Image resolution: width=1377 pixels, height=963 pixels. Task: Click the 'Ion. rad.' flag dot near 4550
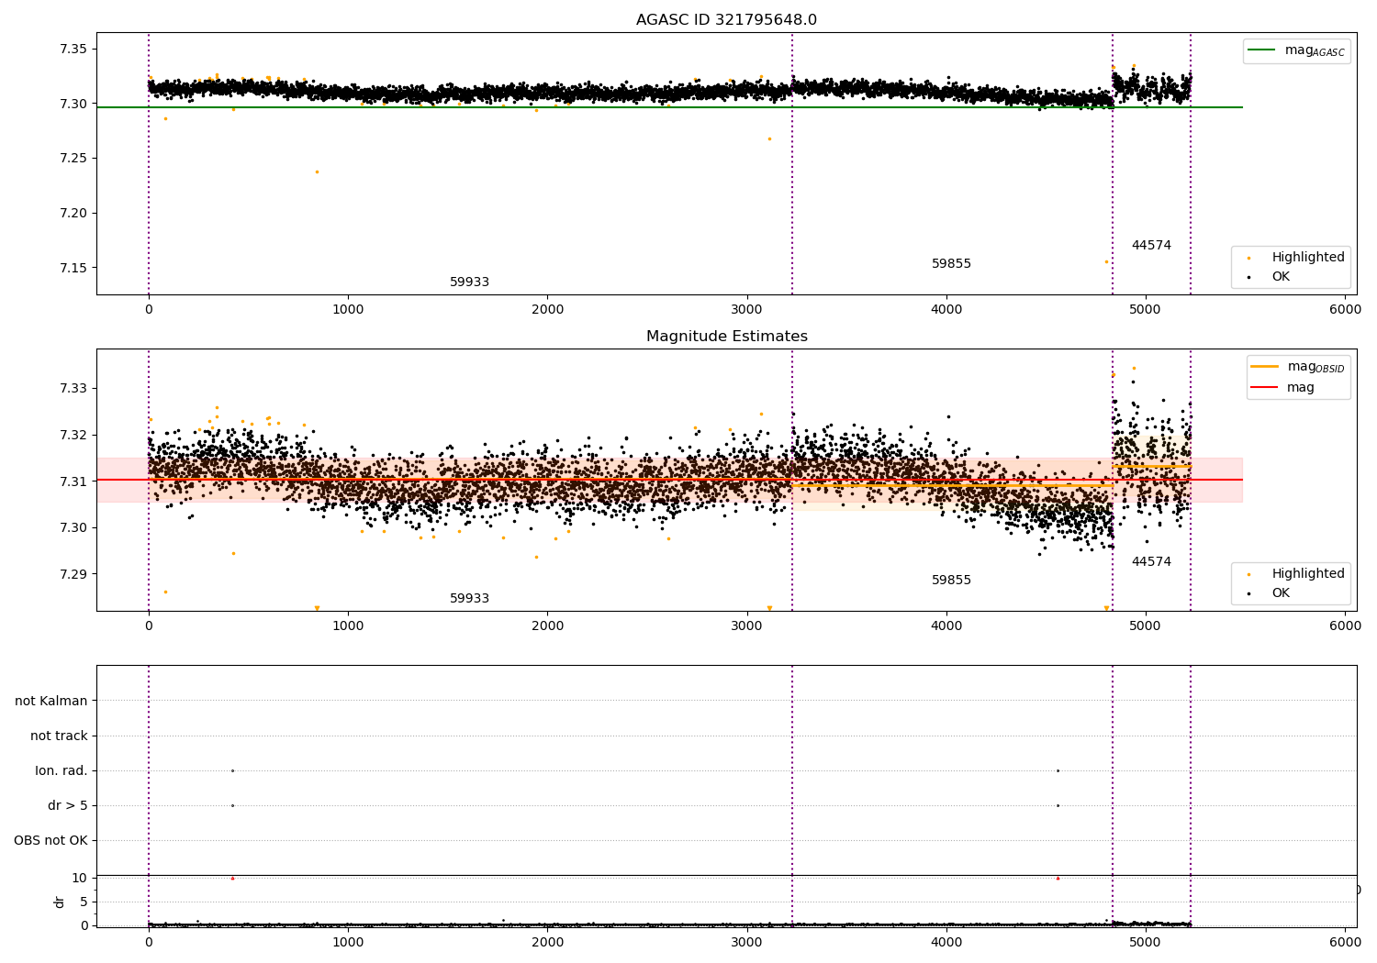pos(1058,770)
